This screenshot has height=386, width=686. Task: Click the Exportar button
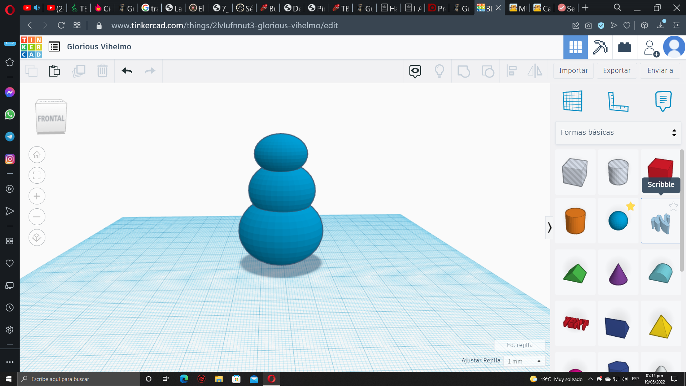pos(617,71)
